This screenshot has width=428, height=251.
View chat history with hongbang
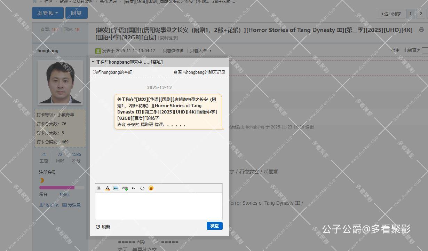coord(199,72)
